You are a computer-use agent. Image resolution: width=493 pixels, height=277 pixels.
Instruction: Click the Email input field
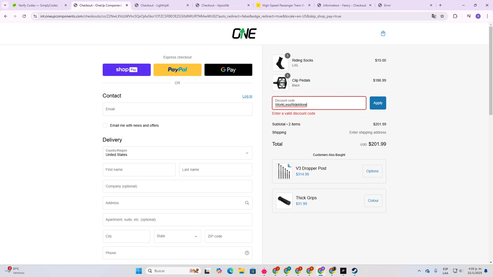click(x=177, y=109)
